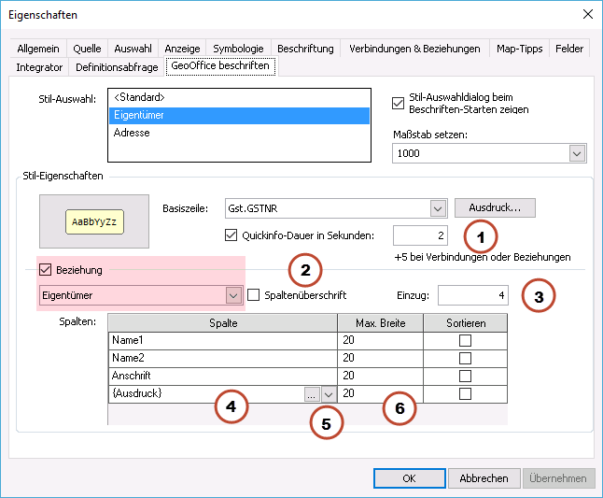The image size is (603, 498).
Task: Switch to the Symbologie tab
Action: click(x=237, y=49)
